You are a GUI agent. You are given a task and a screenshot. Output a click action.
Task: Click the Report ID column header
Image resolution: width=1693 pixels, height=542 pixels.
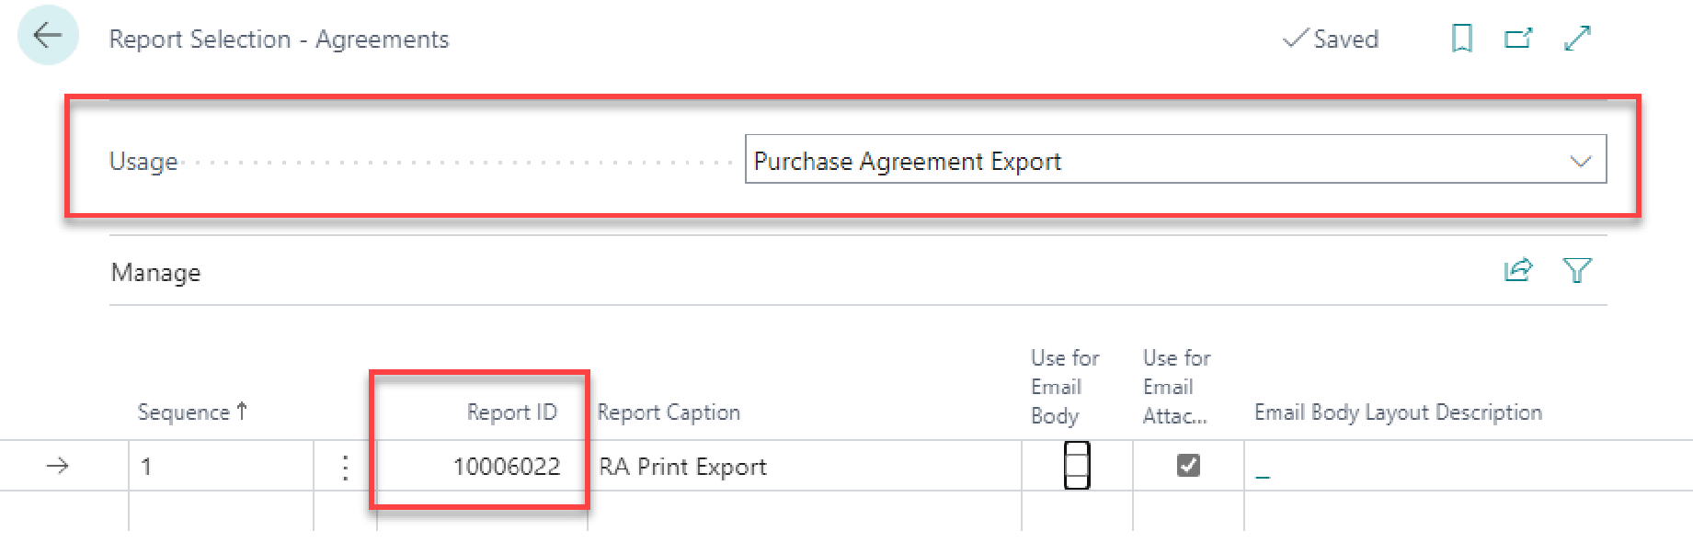pyautogui.click(x=511, y=412)
